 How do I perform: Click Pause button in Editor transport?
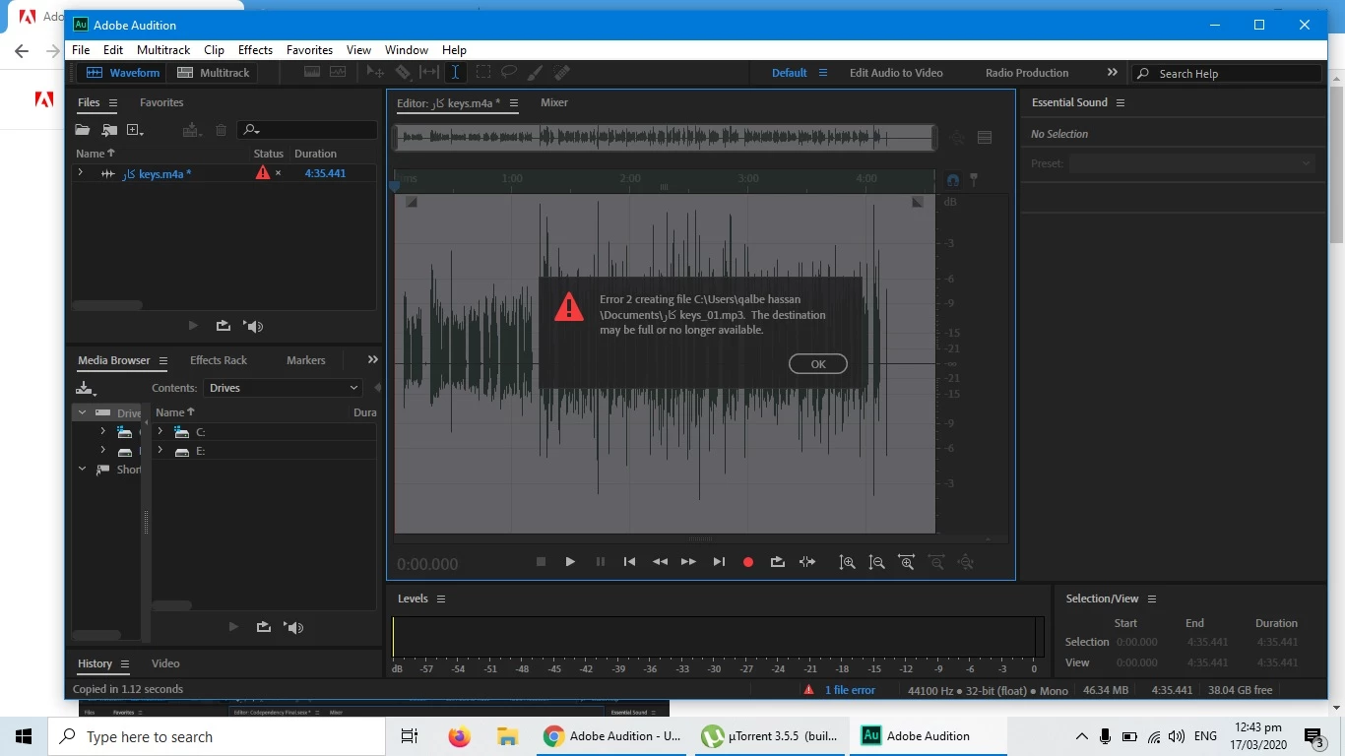[601, 562]
